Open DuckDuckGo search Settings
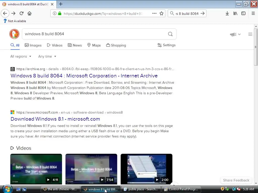The image size is (258, 193). point(167,45)
